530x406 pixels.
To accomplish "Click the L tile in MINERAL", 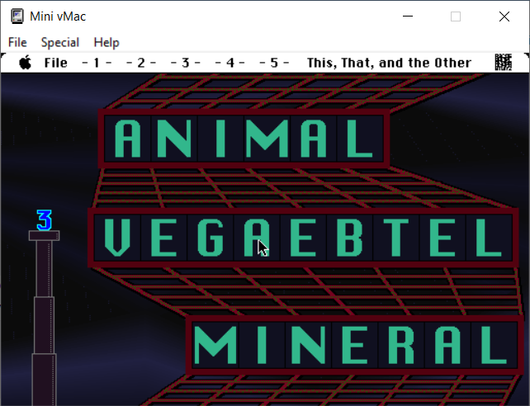I will pyautogui.click(x=495, y=345).
